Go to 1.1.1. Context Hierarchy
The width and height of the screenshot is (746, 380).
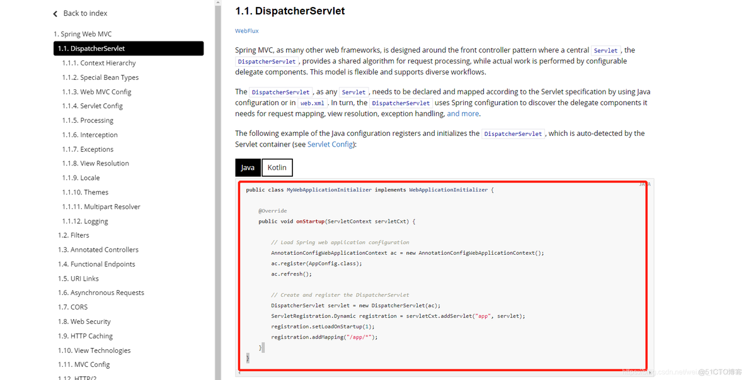pyautogui.click(x=98, y=63)
